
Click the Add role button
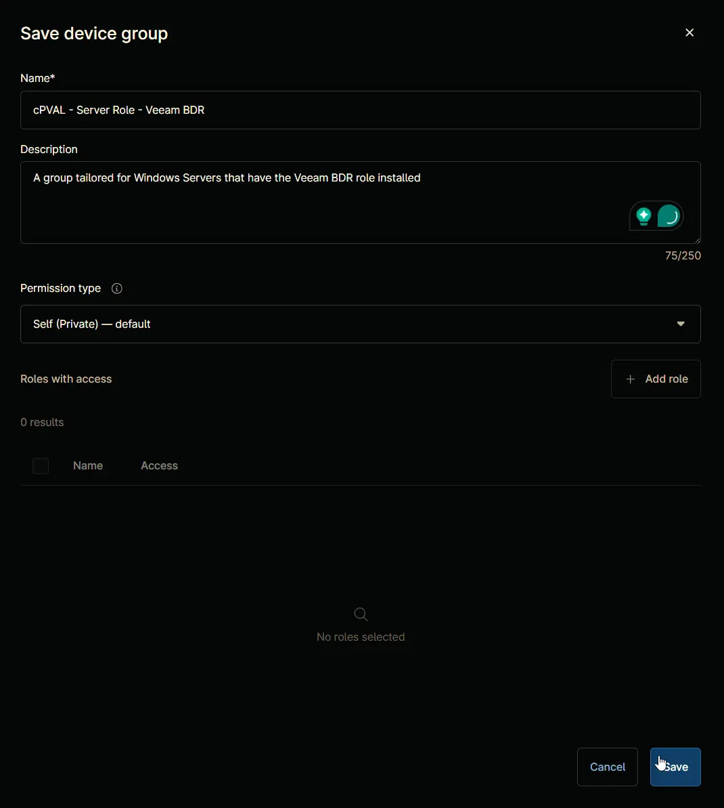click(656, 379)
